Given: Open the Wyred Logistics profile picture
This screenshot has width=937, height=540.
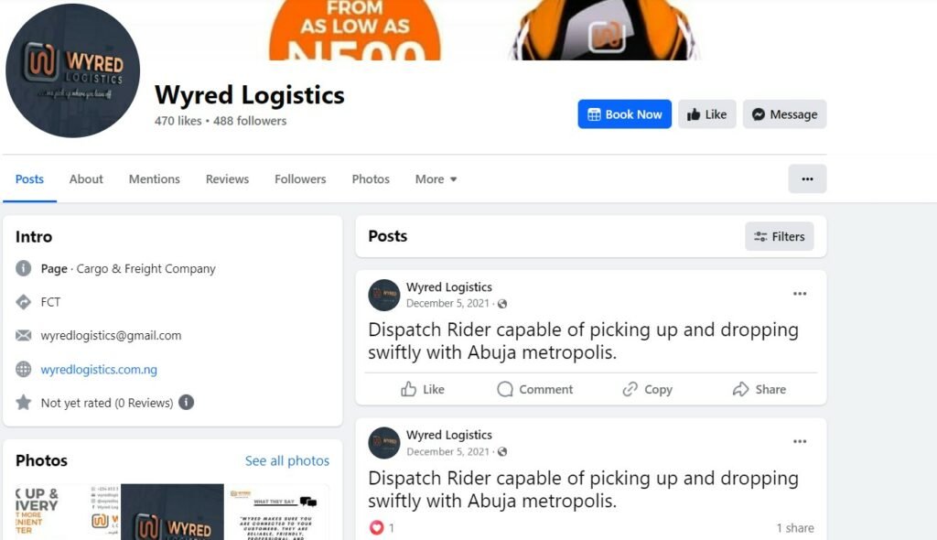Looking at the screenshot, I should click(73, 70).
